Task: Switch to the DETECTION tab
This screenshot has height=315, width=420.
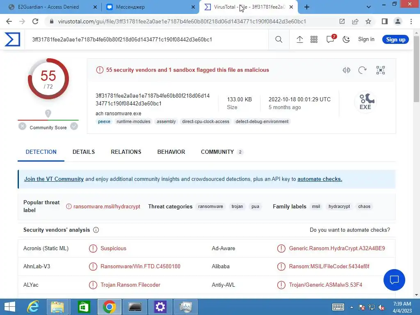Action: (x=41, y=152)
